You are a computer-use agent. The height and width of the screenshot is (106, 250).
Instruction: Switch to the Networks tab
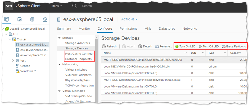(x=190, y=29)
